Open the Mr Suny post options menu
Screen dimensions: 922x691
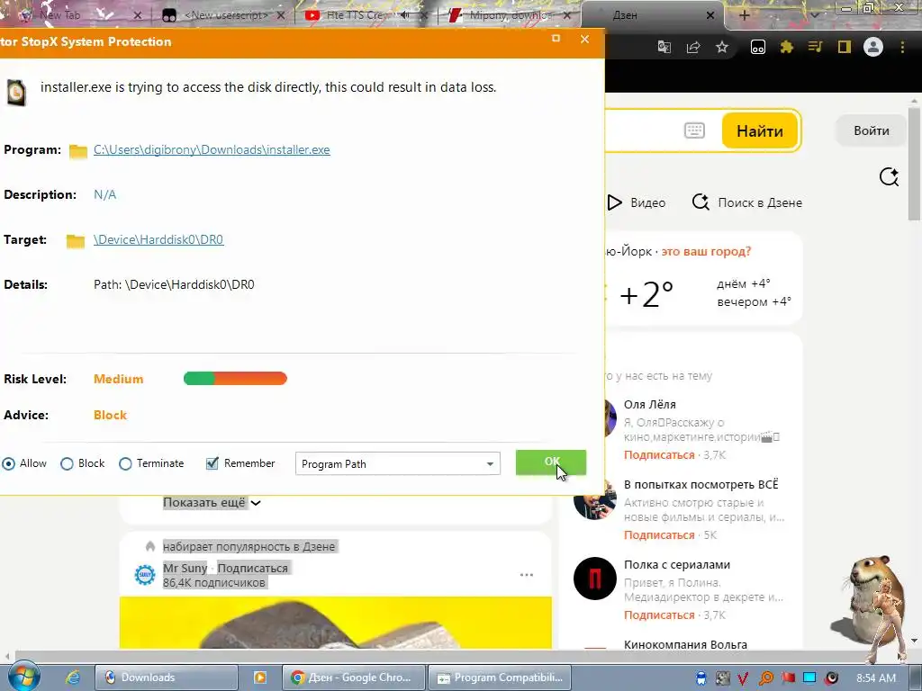(x=527, y=575)
